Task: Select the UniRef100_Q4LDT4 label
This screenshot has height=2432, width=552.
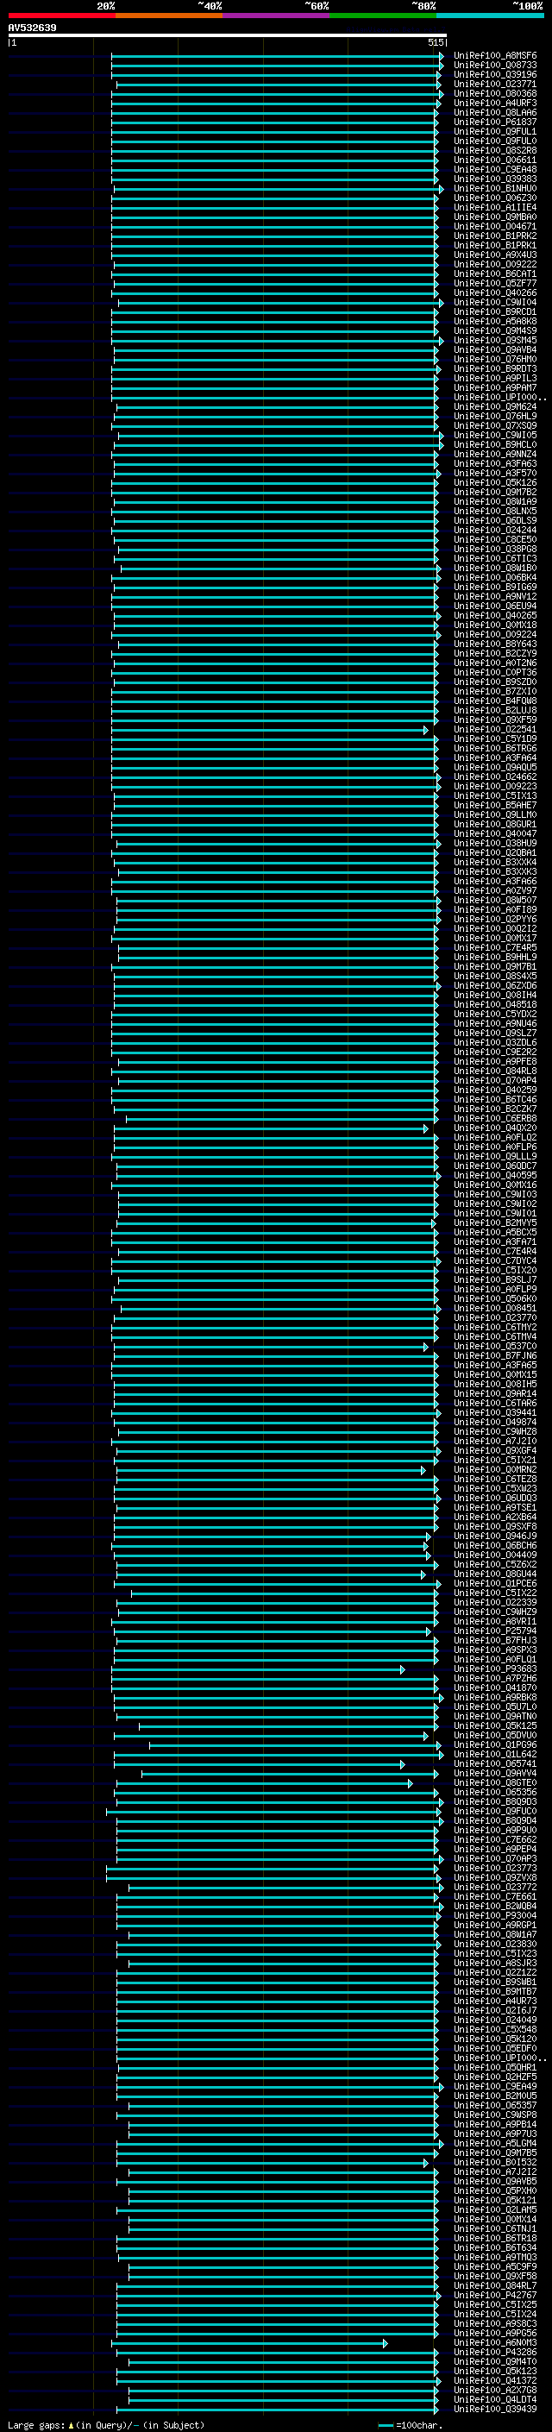Action: 494,2400
